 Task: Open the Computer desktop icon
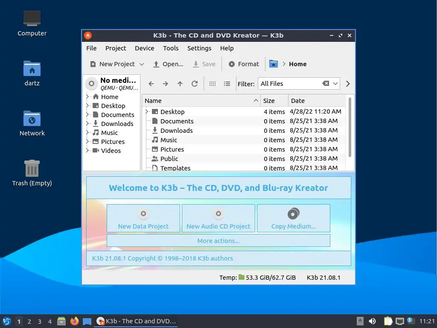[32, 24]
